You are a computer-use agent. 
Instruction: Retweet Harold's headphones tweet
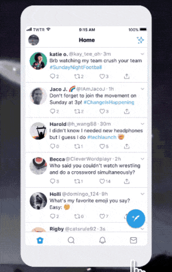(x=77, y=147)
